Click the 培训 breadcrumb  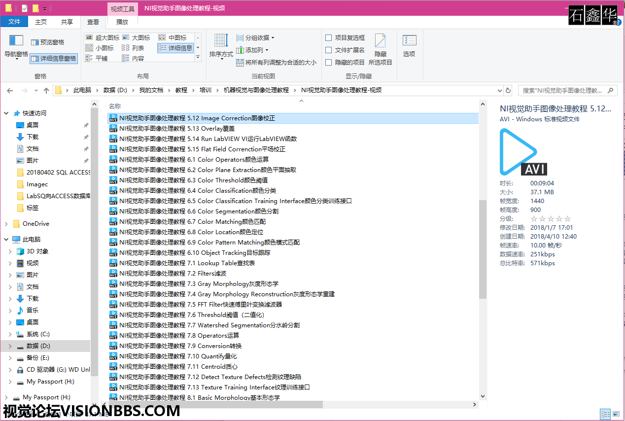[206, 90]
